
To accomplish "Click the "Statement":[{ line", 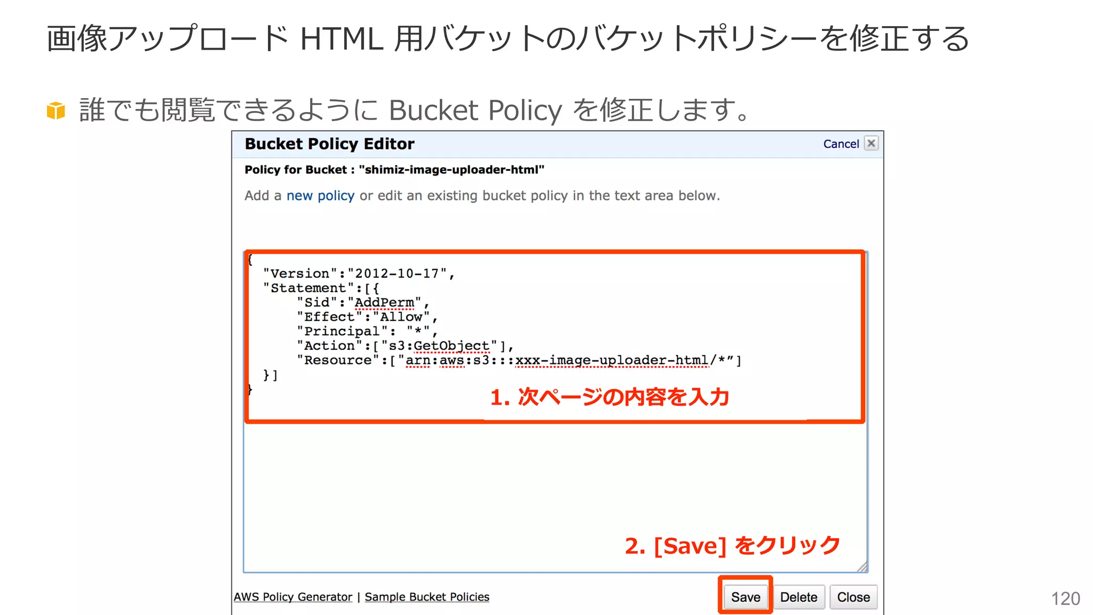I will (321, 288).
